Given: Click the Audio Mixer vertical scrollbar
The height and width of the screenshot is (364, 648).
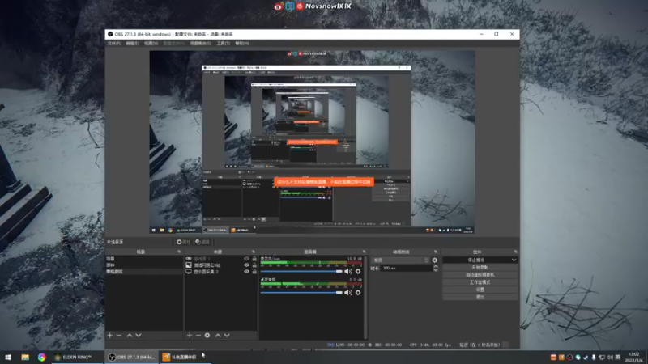Looking at the screenshot, I should (x=365, y=297).
